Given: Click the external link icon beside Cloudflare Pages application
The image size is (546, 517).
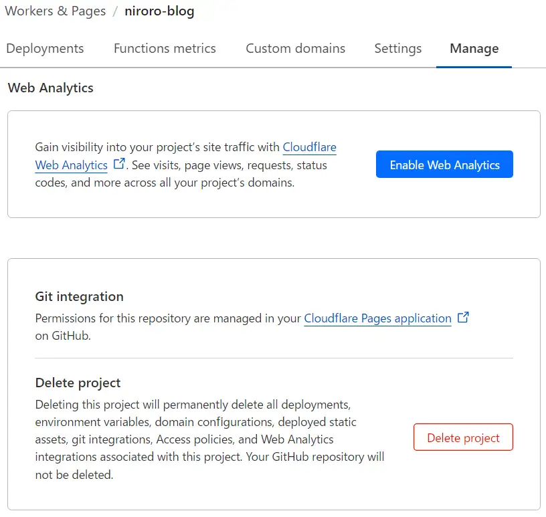Looking at the screenshot, I should click(464, 318).
